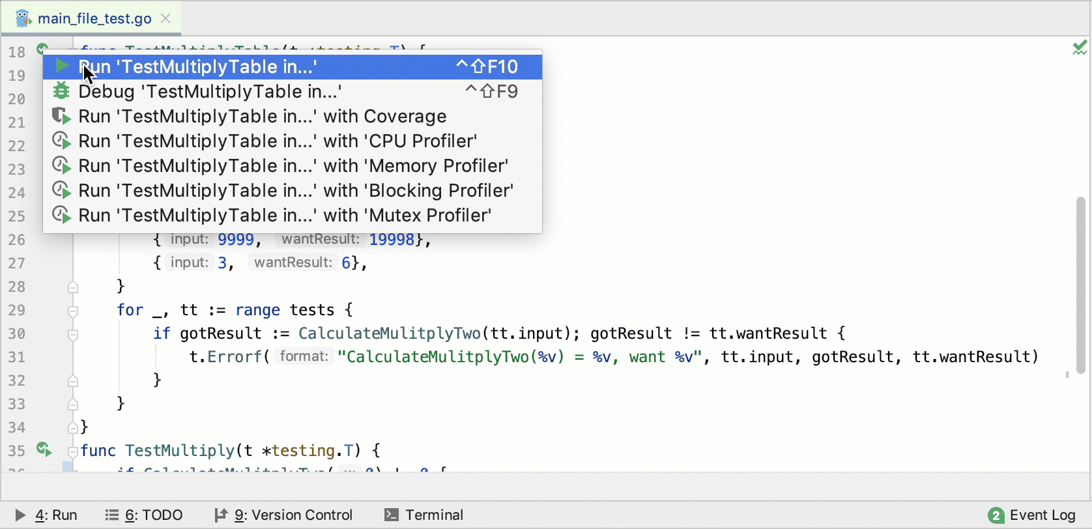Click 'CalculateMulitplyTwo' call on line 30
1092x529 pixels.
point(390,334)
